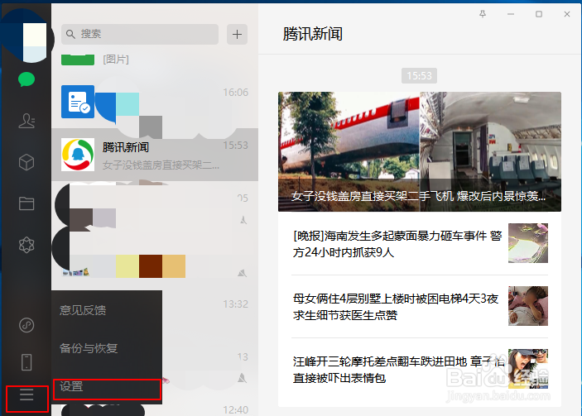This screenshot has height=416, width=582.
Task: Select 备份与恢复 in the popup menu
Action: tap(89, 348)
